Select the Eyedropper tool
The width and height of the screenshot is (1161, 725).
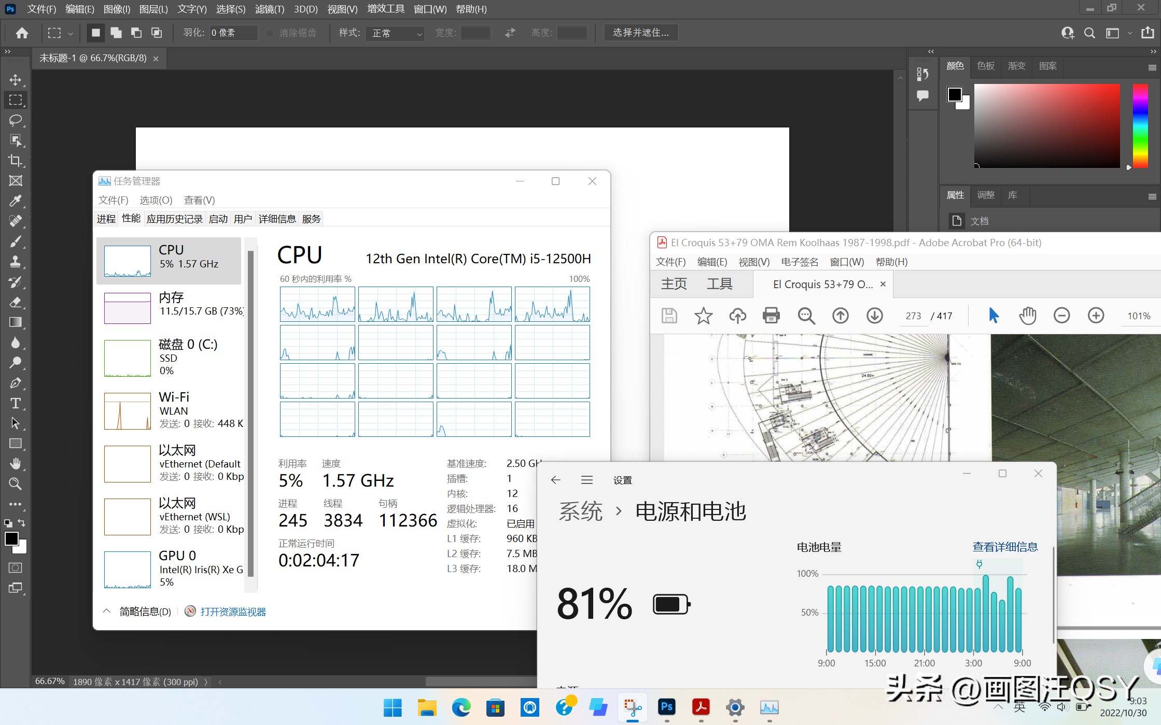point(16,201)
